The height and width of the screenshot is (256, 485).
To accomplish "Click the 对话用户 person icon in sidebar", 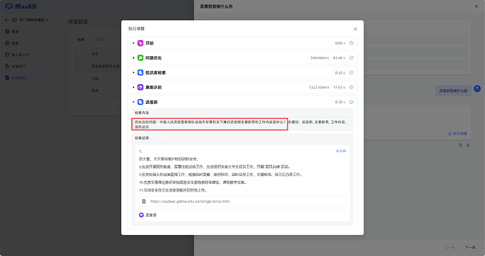I will [x=7, y=67].
